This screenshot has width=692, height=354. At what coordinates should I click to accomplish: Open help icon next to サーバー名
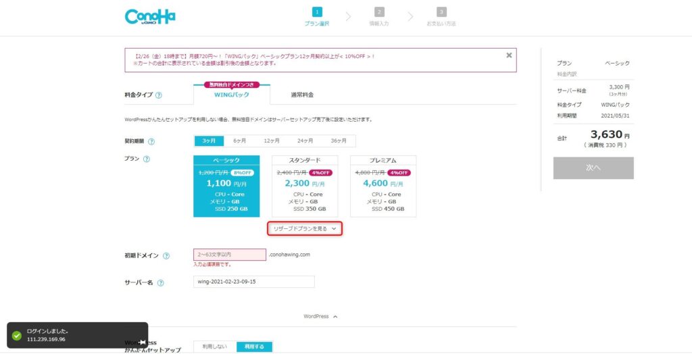[x=161, y=283]
